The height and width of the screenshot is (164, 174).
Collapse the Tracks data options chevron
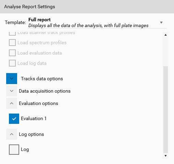click(12, 79)
